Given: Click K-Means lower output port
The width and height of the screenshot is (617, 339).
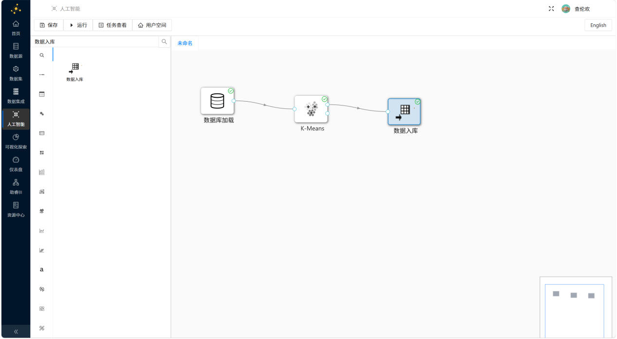Looking at the screenshot, I should pos(327,113).
